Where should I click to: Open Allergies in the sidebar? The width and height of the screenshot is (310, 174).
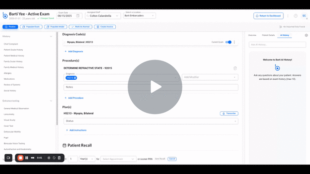pyautogui.click(x=8, y=73)
